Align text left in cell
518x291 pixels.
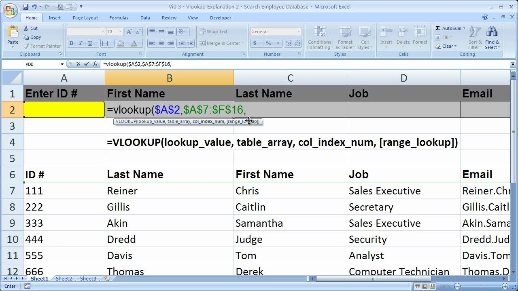152,43
